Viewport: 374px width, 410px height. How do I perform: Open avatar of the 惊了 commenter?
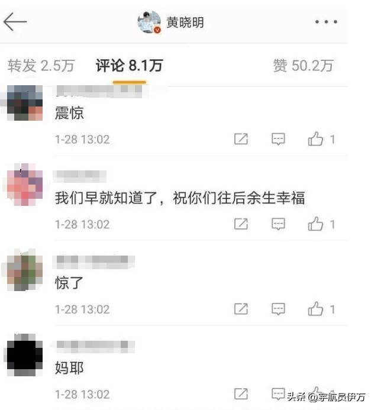pyautogui.click(x=25, y=270)
